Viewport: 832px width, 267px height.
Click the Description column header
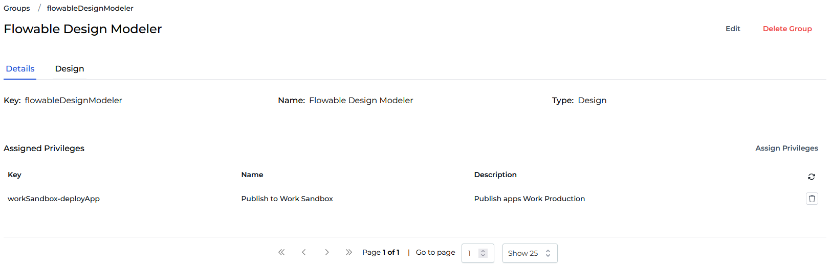495,175
